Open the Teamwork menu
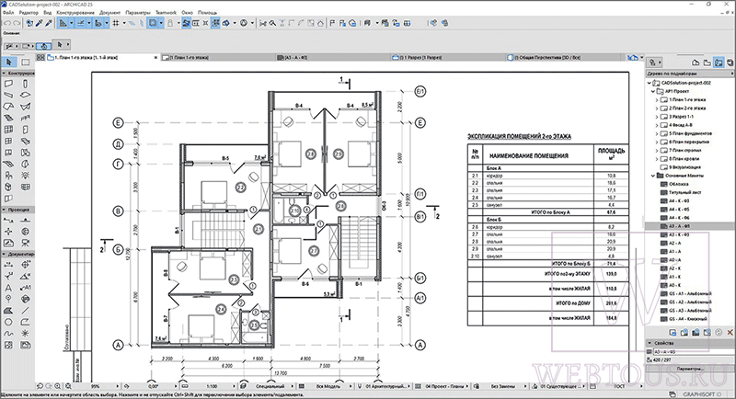The width and height of the screenshot is (736, 399). click(x=166, y=12)
